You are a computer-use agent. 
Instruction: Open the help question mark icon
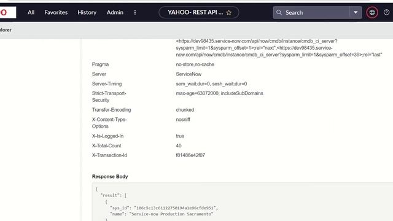(386, 12)
